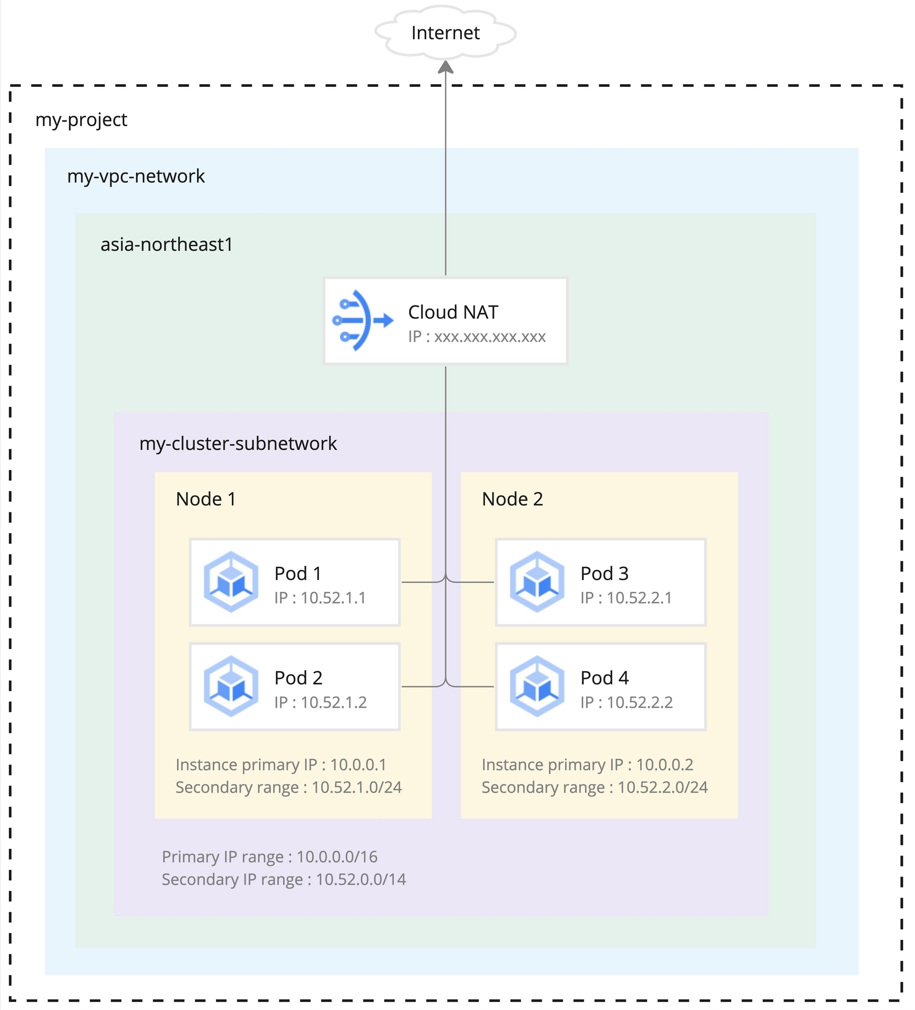This screenshot has height=1010, width=915.
Task: Click the Kubernetes icon for Pod 1
Action: pos(230,581)
